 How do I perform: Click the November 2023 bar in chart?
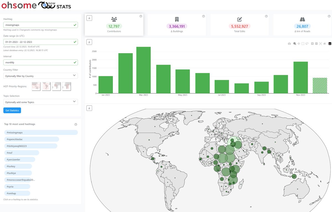click(x=301, y=77)
